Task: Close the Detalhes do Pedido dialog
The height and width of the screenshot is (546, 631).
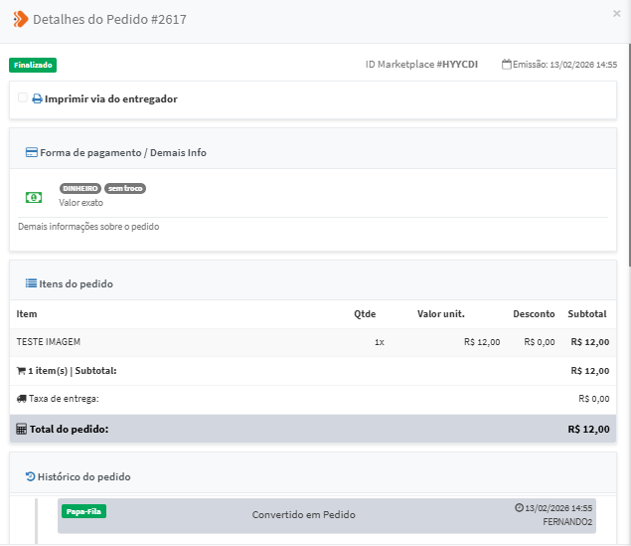Action: point(617,14)
